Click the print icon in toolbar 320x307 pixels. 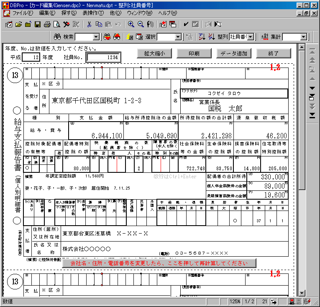coord(47,24)
